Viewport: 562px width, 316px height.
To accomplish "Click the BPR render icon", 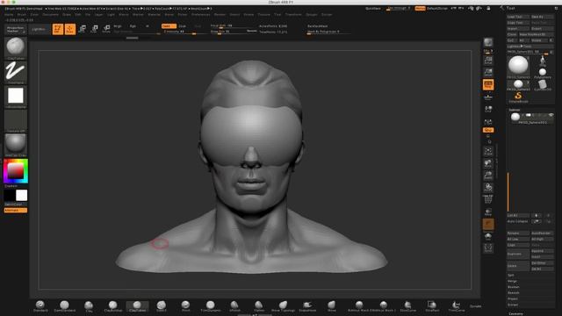I will click(x=488, y=43).
